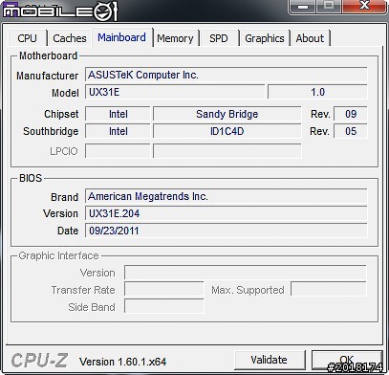This screenshot has height=375, width=389.
Task: Open the Caches tab
Action: (70, 38)
